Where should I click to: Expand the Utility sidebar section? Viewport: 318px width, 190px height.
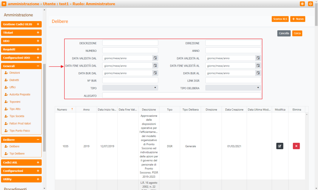pos(38,179)
